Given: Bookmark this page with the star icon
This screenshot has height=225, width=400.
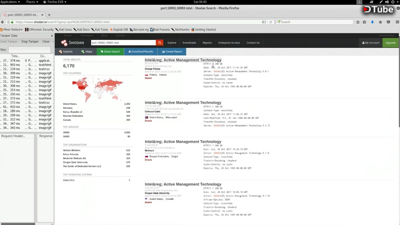Looking at the screenshot, I should [358, 22].
